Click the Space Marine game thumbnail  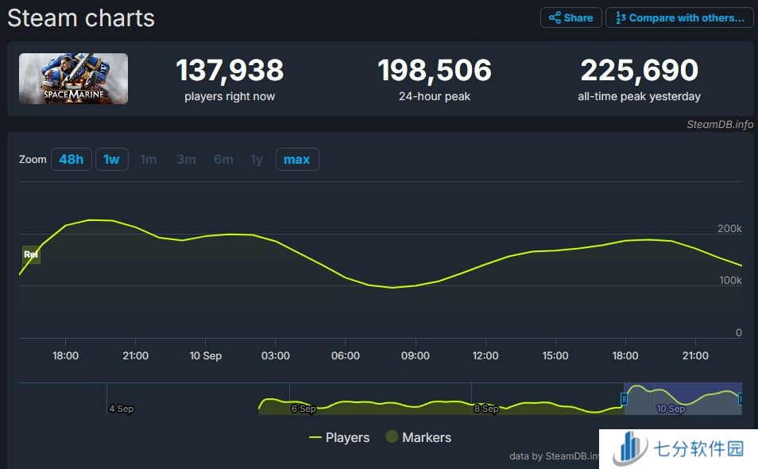point(73,79)
